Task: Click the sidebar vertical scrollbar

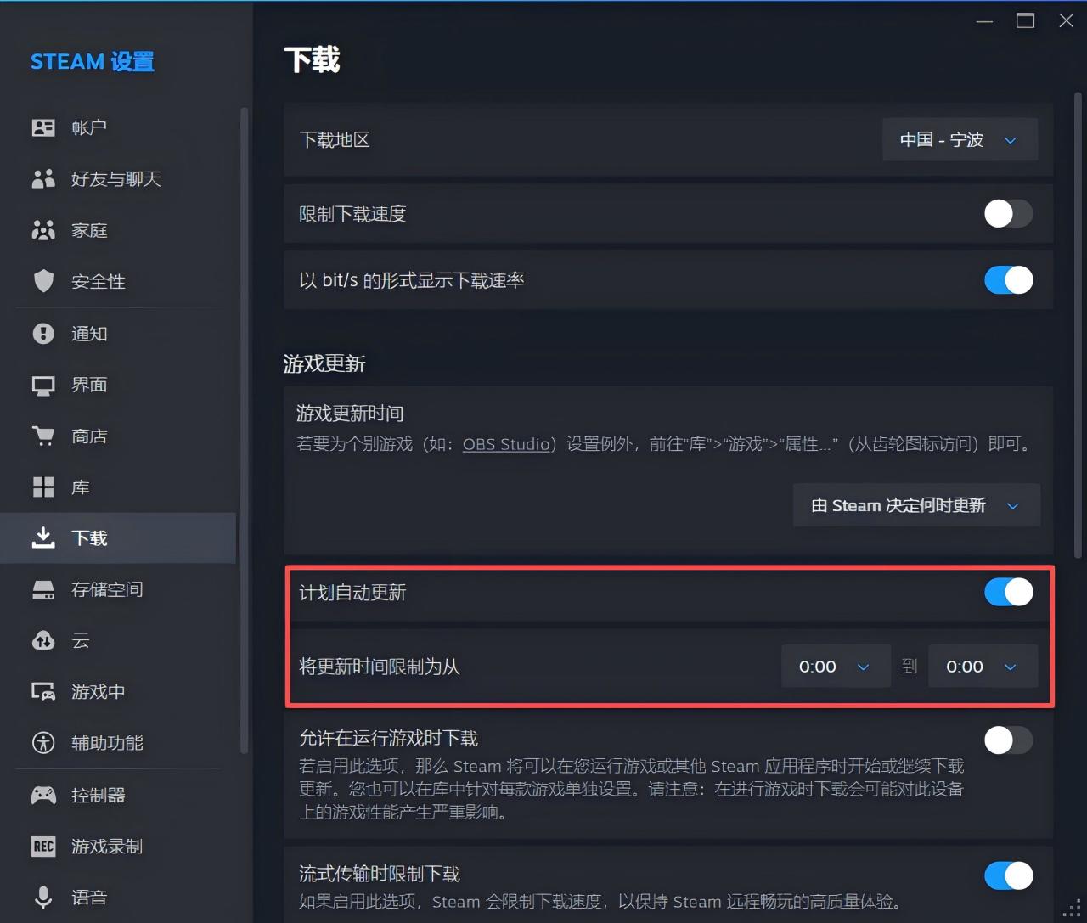Action: coord(244,430)
